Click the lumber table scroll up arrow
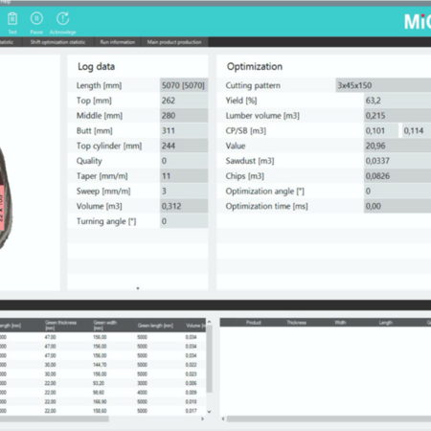The width and height of the screenshot is (431, 431). (209, 322)
